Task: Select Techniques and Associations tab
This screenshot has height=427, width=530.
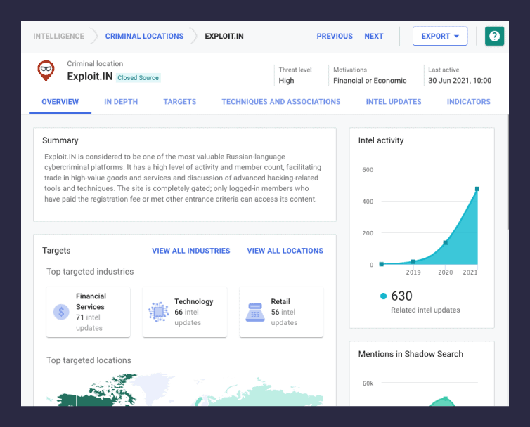Action: point(281,102)
